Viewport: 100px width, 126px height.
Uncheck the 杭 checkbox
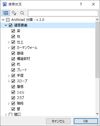click(x=13, y=64)
